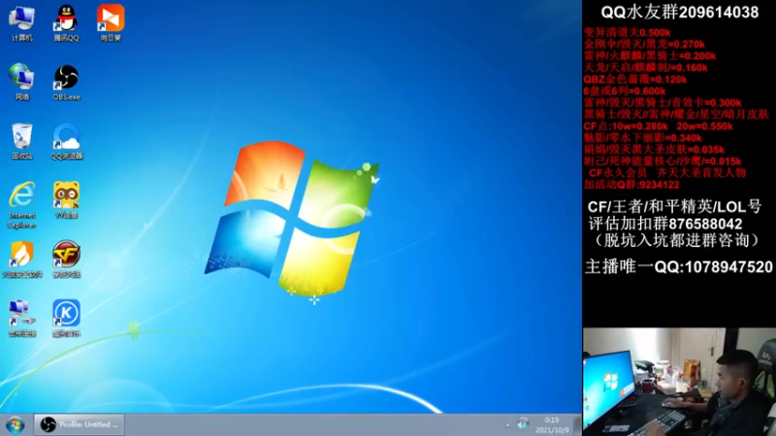Select the 计算机 (Computer) desktop icon
Image resolution: width=776 pixels, height=436 pixels.
[21, 22]
